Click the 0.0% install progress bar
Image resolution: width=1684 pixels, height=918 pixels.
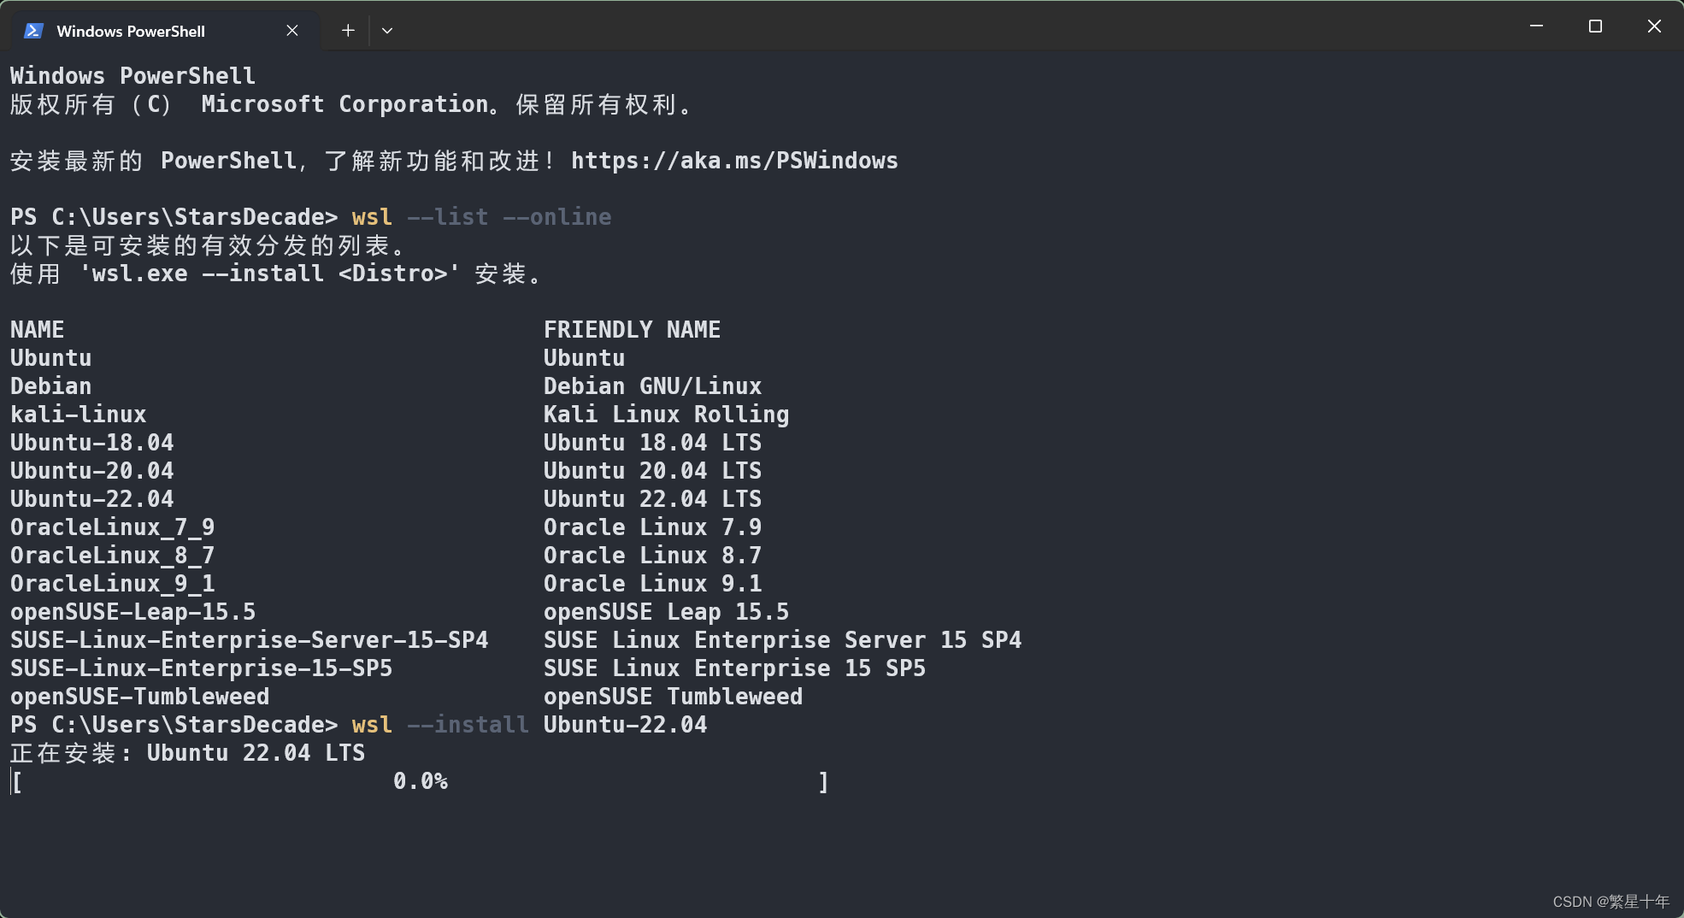[420, 781]
